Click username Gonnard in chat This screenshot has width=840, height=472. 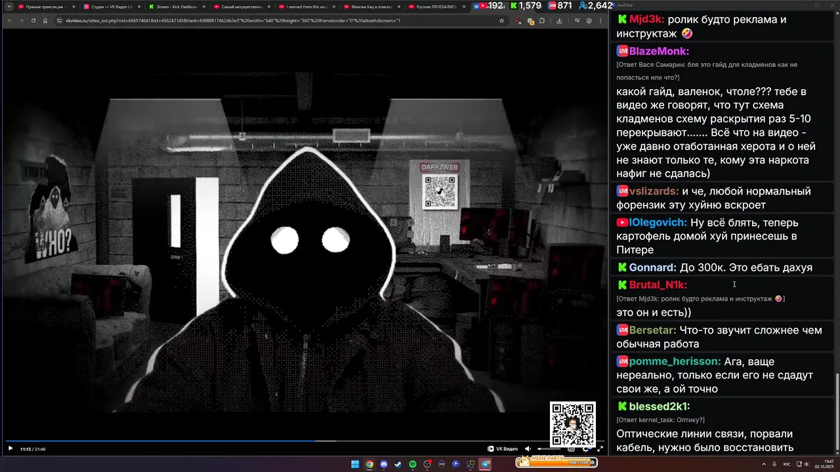click(x=652, y=267)
